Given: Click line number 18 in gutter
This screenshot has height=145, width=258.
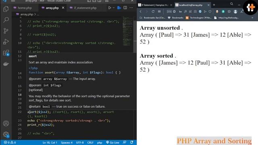Looking at the screenshot, I should coord(20,95).
